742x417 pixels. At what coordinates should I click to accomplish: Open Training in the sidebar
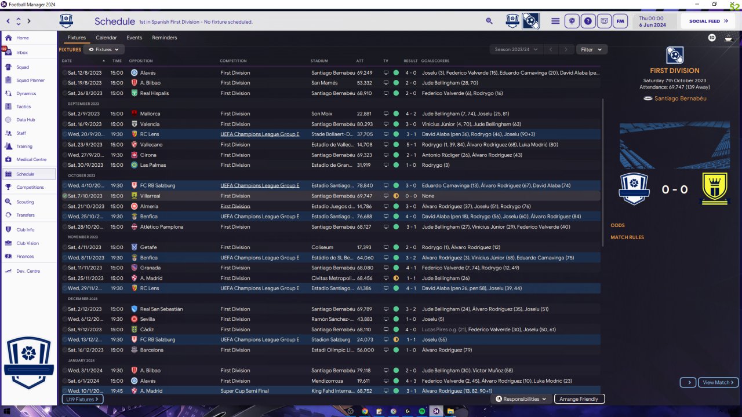[x=29, y=147]
